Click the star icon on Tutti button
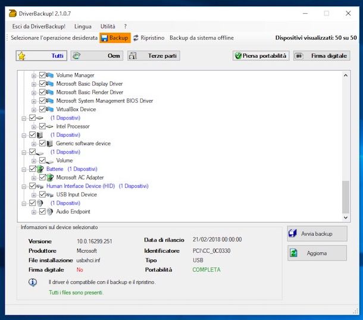The image size is (363, 320). pyautogui.click(x=21, y=56)
